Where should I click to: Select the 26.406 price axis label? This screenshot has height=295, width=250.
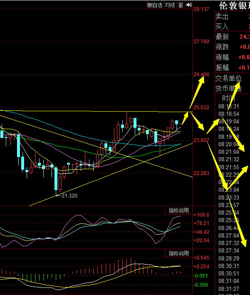point(201,75)
